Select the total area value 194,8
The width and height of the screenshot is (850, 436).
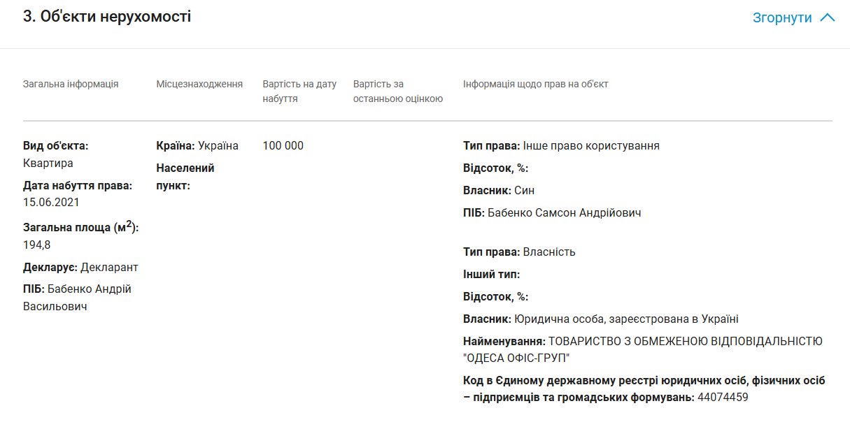click(37, 245)
